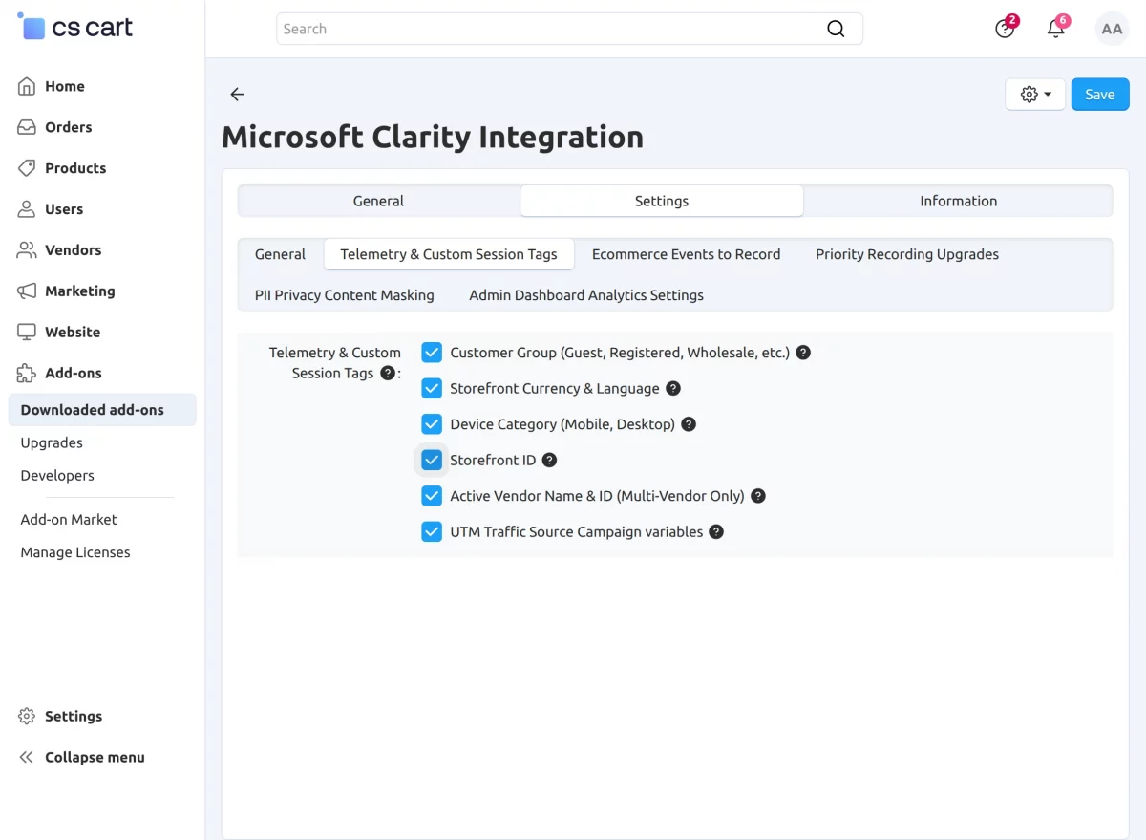Screen dimensions: 1146x840
Task: Click help icon beside Customer Group option
Action: (x=803, y=353)
